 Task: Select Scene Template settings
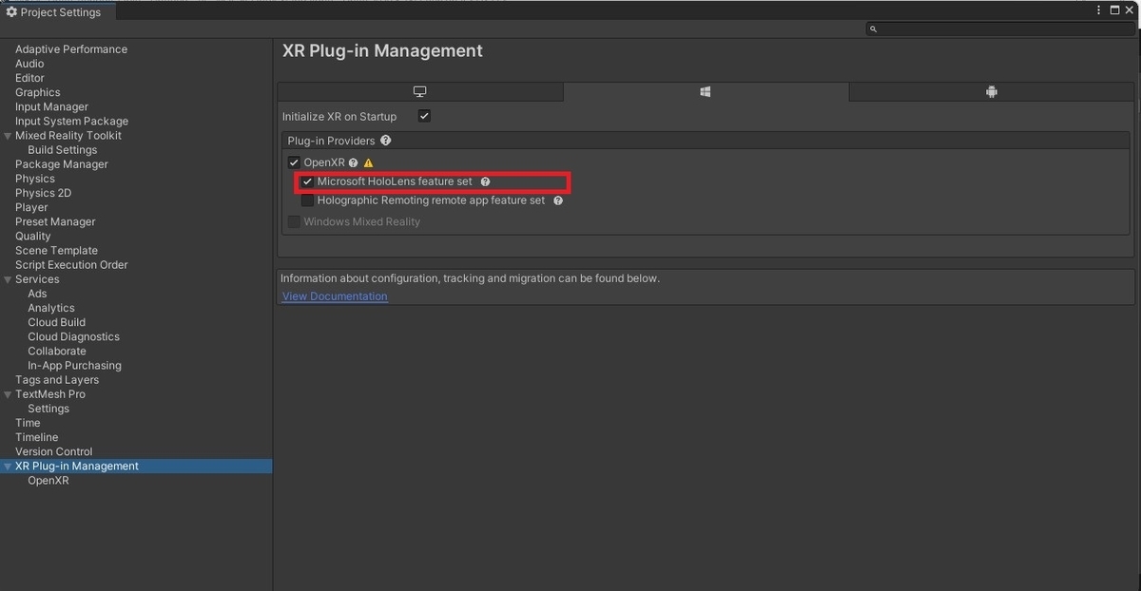coord(56,251)
